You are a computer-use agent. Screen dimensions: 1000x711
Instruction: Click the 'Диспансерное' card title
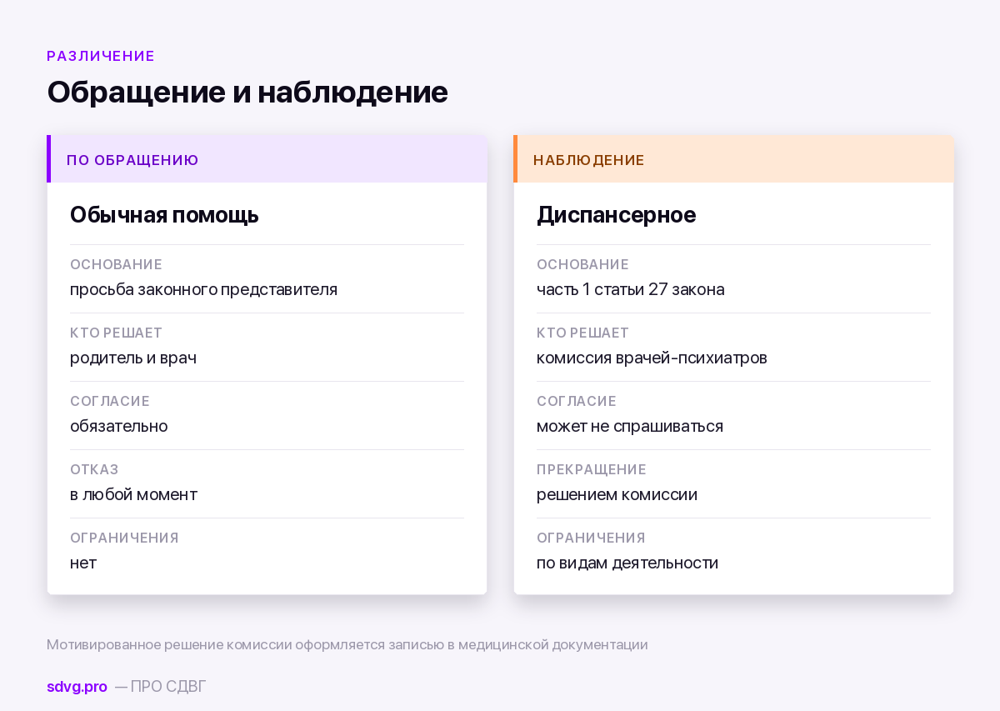point(616,215)
